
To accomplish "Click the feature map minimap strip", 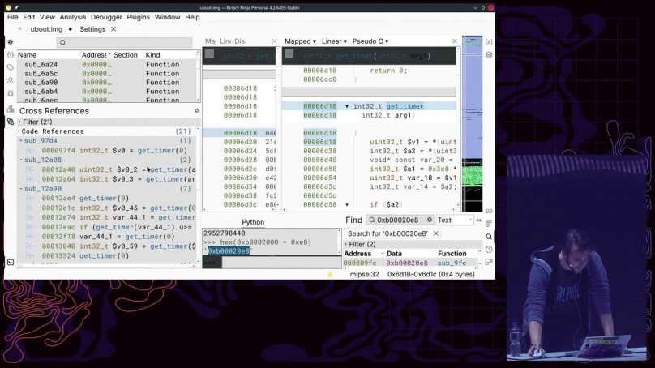I will click(x=471, y=122).
